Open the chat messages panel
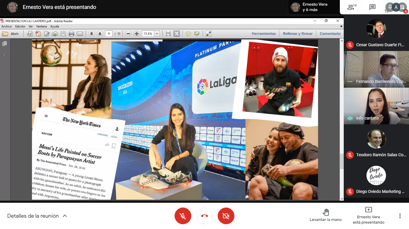The width and height of the screenshot is (409, 229). click(x=372, y=7)
